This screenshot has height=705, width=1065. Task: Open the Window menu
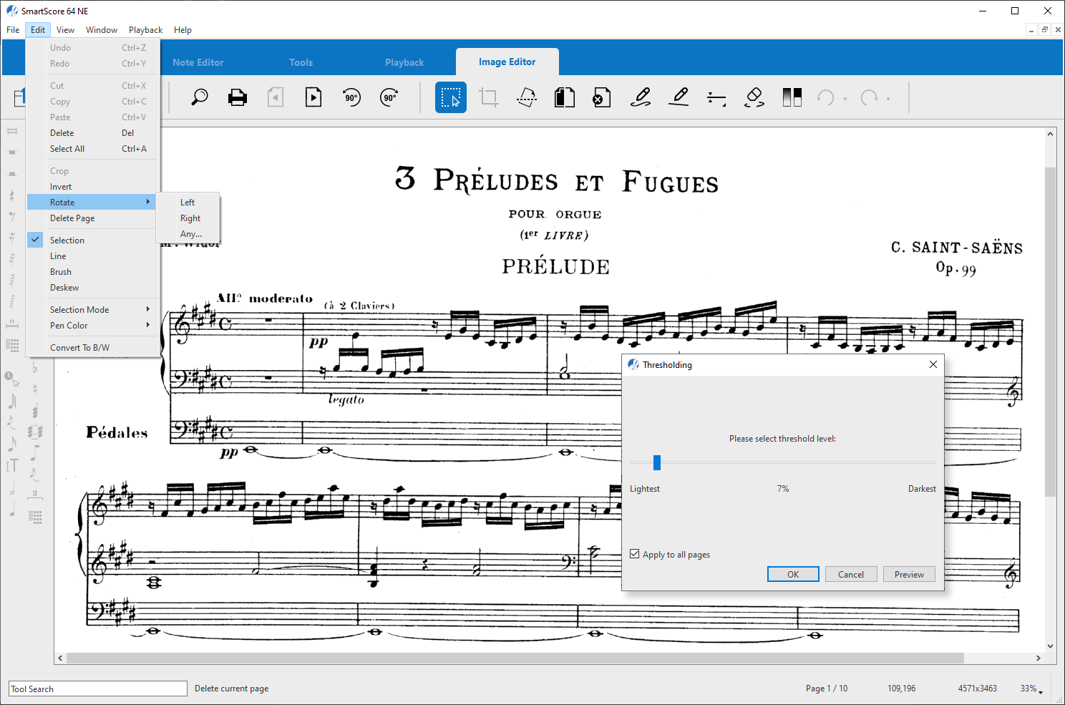tap(102, 30)
